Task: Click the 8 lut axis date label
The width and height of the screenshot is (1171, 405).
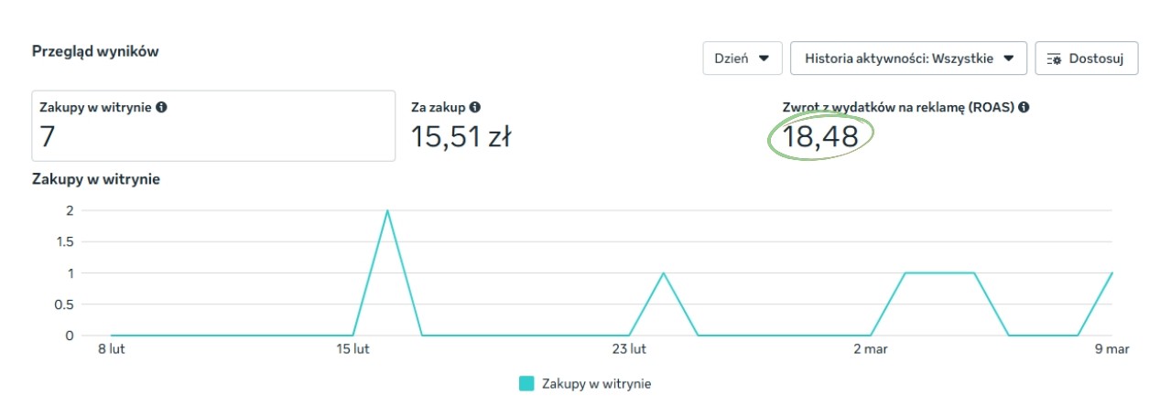Action: [x=111, y=349]
